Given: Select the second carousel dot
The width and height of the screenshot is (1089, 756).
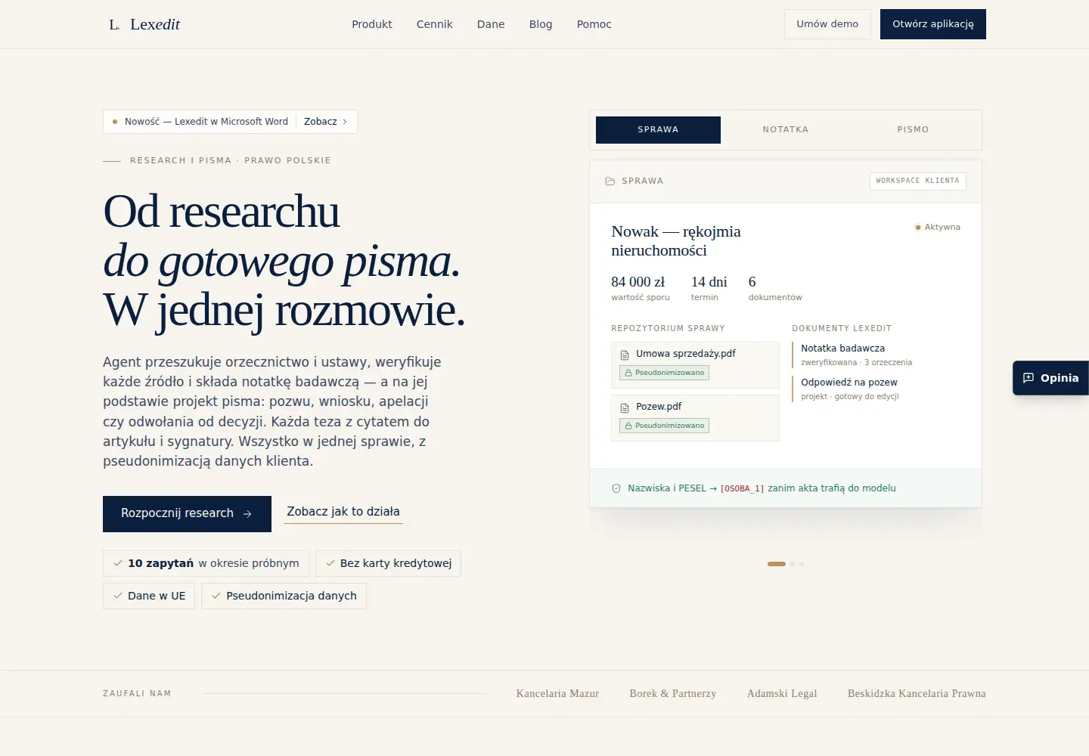Looking at the screenshot, I should 793,564.
